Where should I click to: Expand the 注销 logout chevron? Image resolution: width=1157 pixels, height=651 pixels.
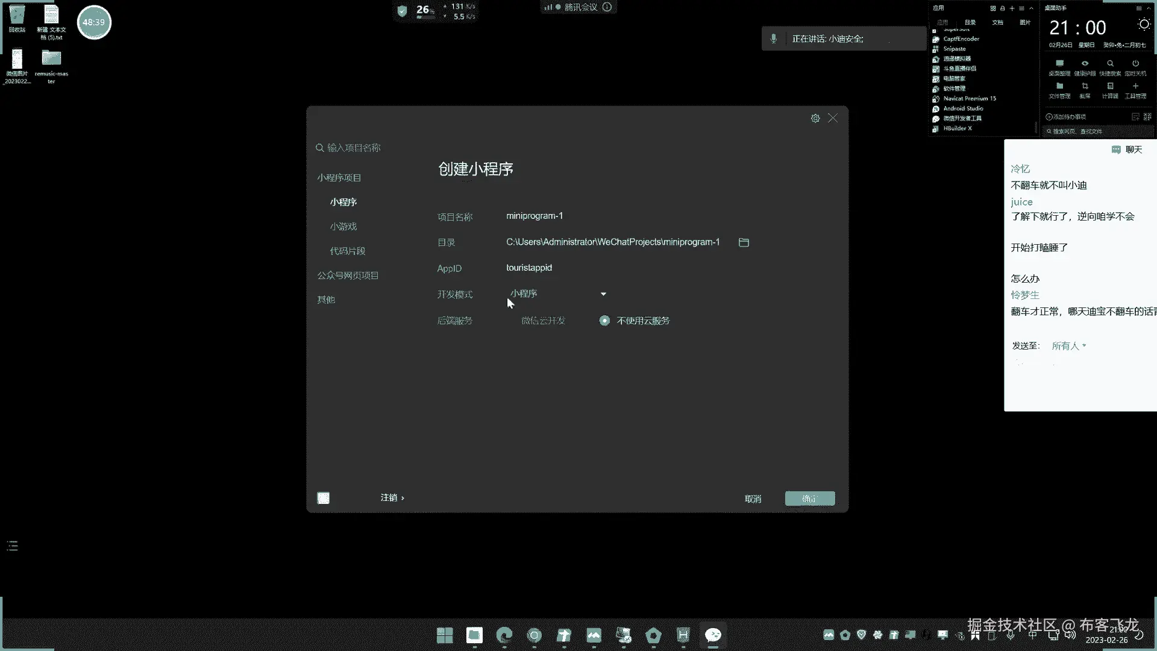[403, 498]
